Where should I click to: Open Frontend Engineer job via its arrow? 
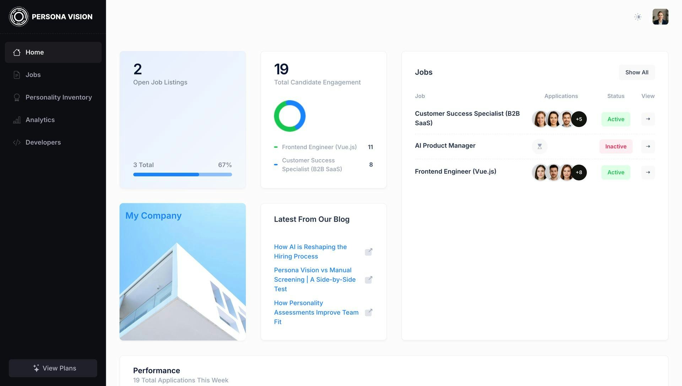pos(648,172)
